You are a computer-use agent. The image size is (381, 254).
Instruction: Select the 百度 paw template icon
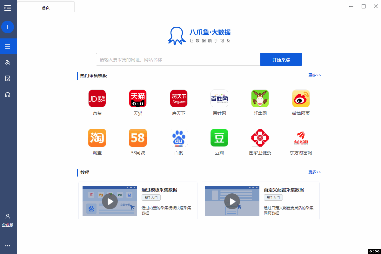[x=179, y=138]
